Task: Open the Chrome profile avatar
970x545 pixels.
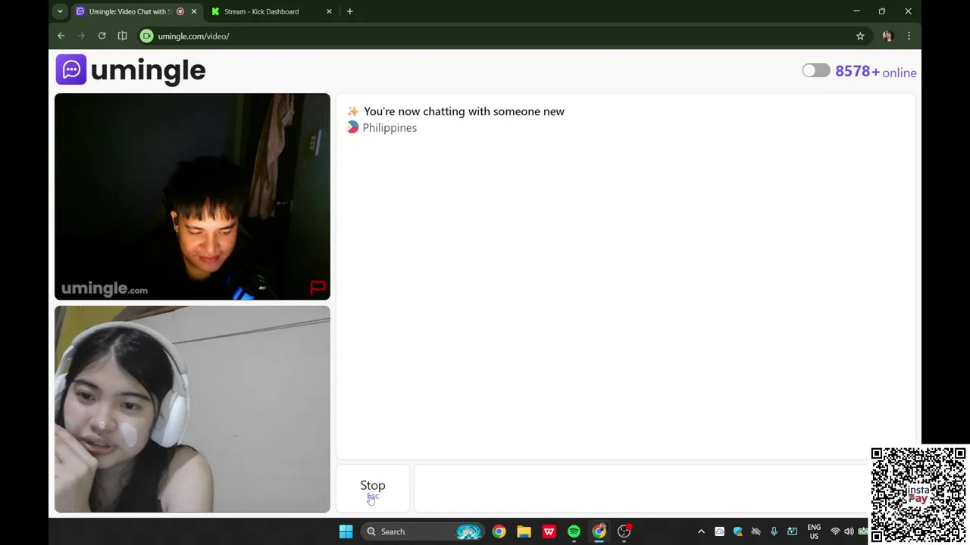Action: [887, 36]
